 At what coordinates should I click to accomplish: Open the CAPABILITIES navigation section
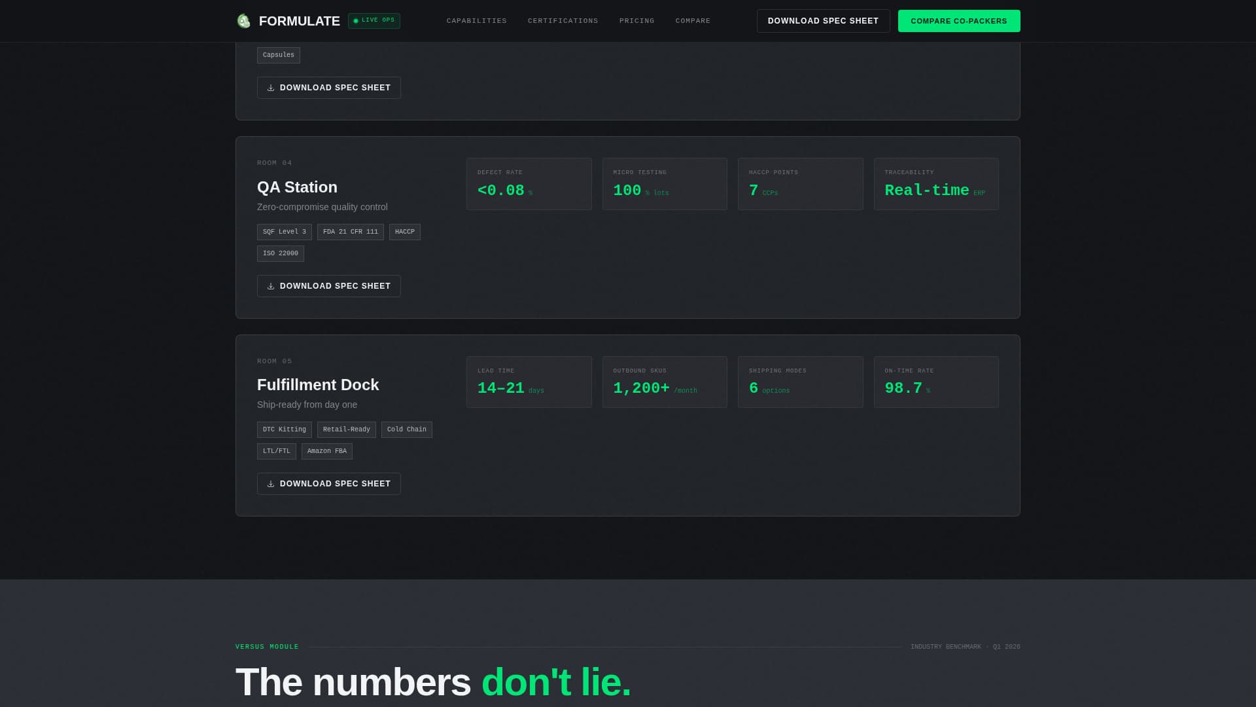click(x=476, y=20)
